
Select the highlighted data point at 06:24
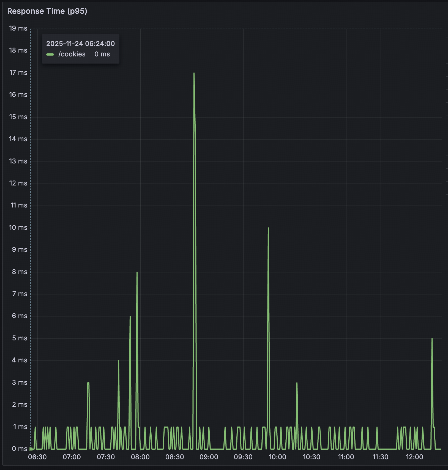(x=30, y=449)
